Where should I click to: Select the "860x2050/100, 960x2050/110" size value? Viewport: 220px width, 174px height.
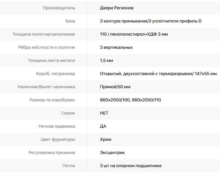(x=130, y=100)
